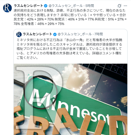Open the 5時間 timestamp link
The height and width of the screenshot is (135, 131).
(x=90, y=6)
